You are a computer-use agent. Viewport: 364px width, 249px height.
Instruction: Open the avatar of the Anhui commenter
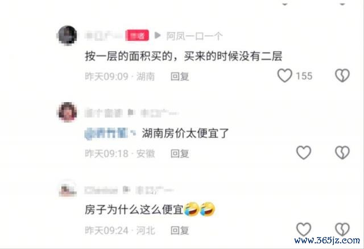coord(68,112)
